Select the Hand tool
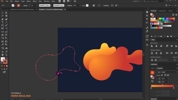Viewport: 178px width, 100px height. [x=3, y=55]
